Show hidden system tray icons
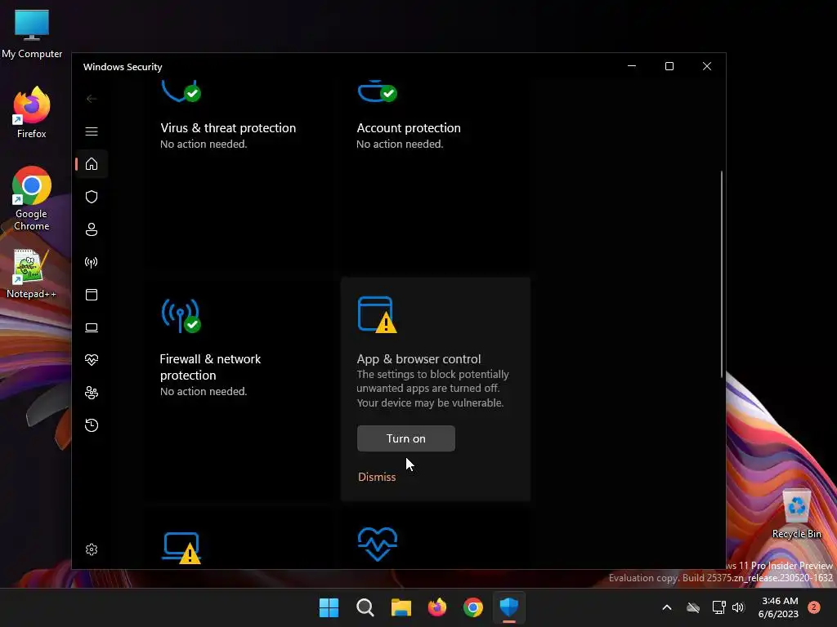Screen dimensions: 837x627 point(667,607)
